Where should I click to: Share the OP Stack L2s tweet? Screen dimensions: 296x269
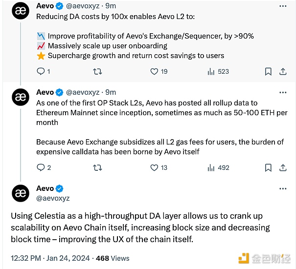[x=283, y=167]
